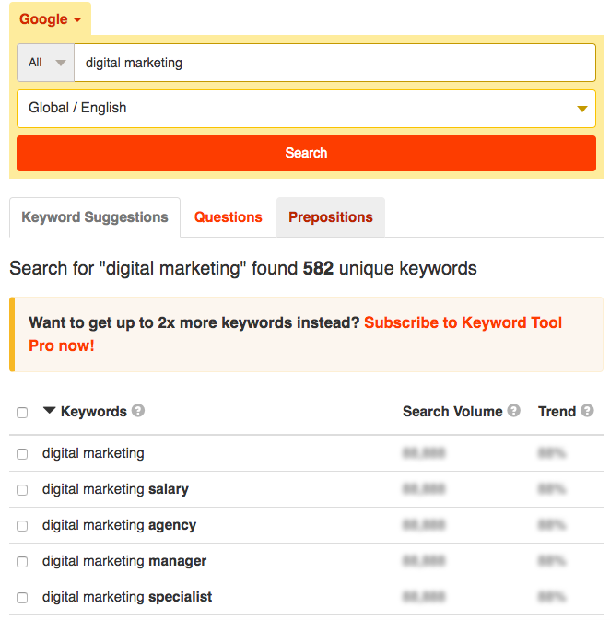Switch to the Questions tab
The height and width of the screenshot is (620, 610).
pos(229,217)
